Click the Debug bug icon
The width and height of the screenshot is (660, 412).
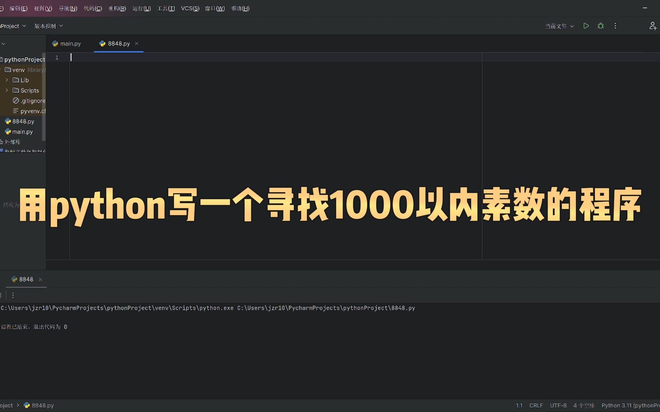601,26
